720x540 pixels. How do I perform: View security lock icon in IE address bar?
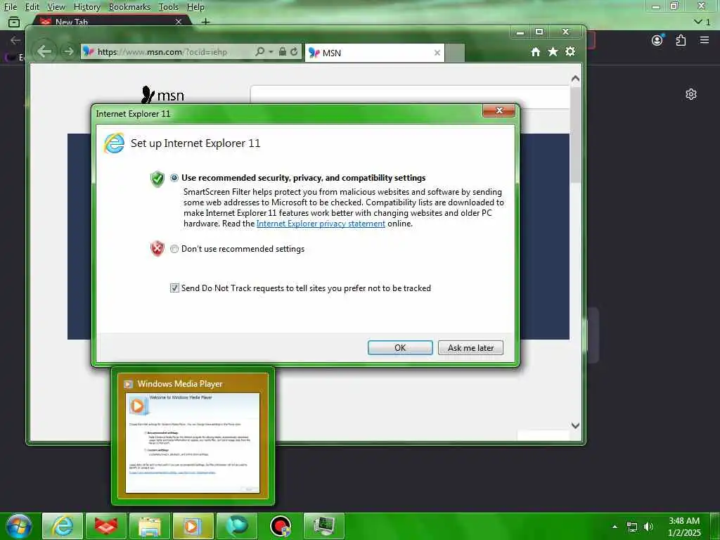(283, 51)
